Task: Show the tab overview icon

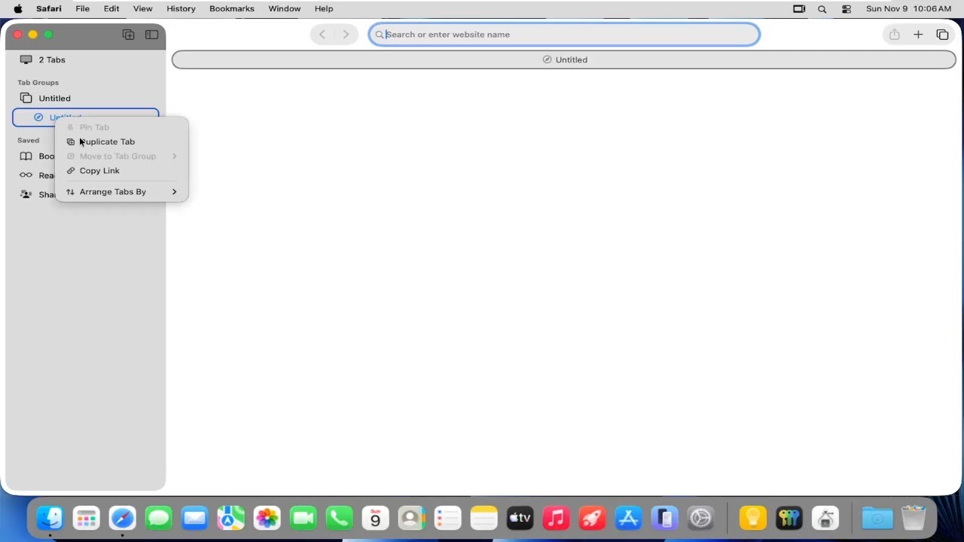Action: pos(942,35)
